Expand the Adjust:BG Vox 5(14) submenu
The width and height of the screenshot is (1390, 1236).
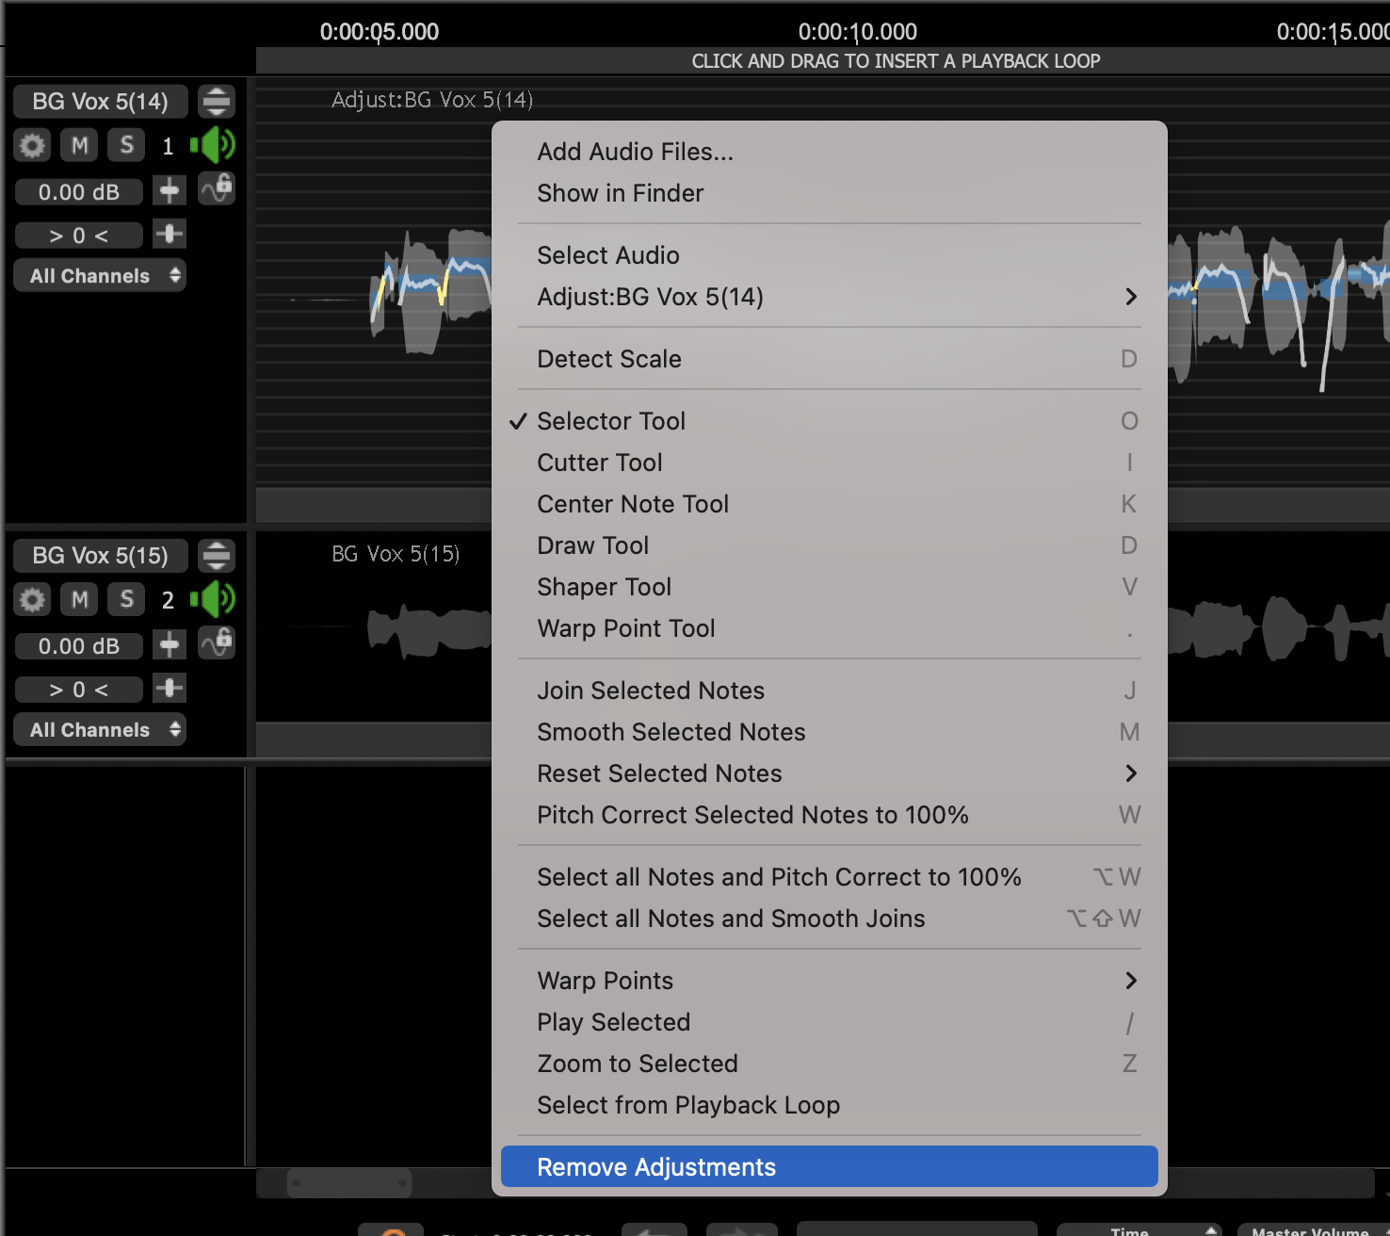(x=829, y=297)
